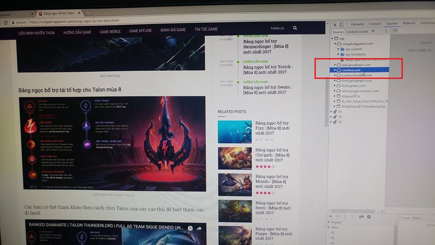Open GAME MOBILE menu item
The width and height of the screenshot is (435, 245).
110,32
